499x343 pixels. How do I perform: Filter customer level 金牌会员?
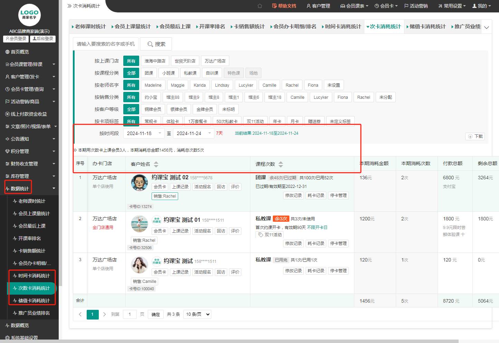tap(205, 109)
